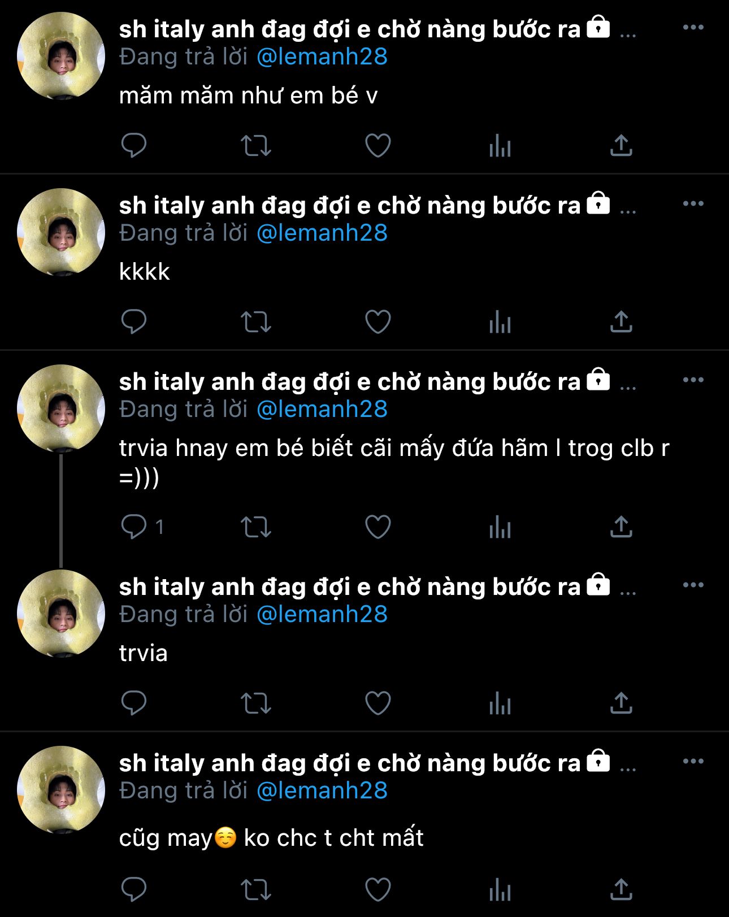This screenshot has height=917, width=729.
Task: Share the 'măm măm như em bé v' tweet
Action: pyautogui.click(x=621, y=145)
